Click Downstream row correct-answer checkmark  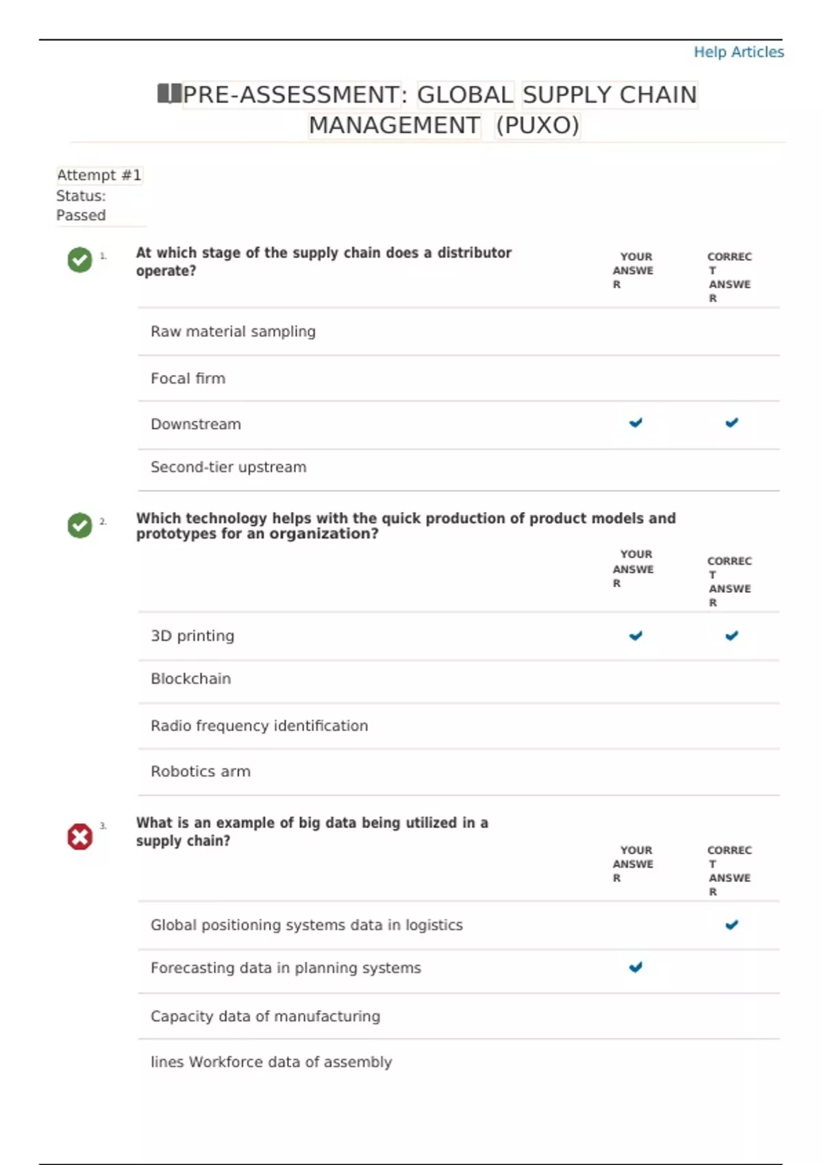pyautogui.click(x=732, y=423)
